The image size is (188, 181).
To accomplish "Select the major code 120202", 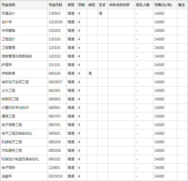I will (54, 31).
